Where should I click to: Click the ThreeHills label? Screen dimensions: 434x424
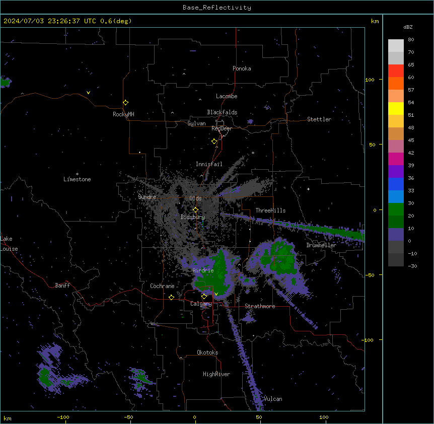pyautogui.click(x=270, y=210)
